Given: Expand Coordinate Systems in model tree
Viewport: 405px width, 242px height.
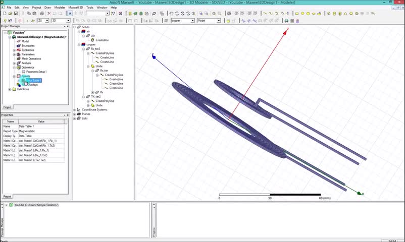Looking at the screenshot, I should tap(75, 110).
